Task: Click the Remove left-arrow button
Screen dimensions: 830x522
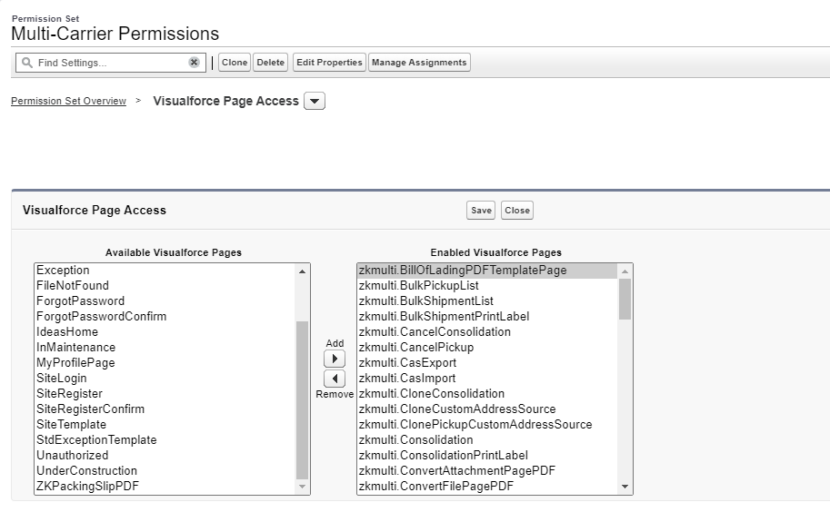Action: (335, 379)
